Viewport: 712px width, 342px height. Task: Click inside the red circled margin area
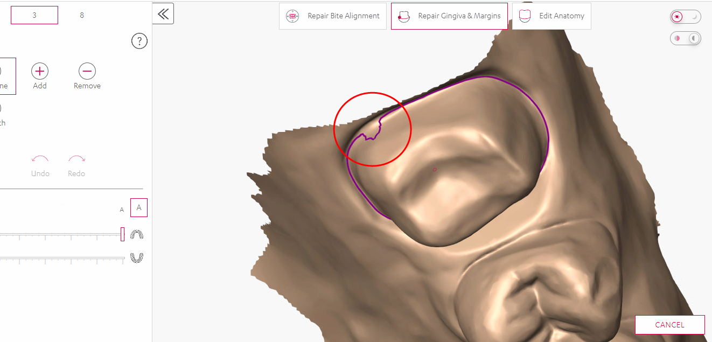pyautogui.click(x=372, y=128)
